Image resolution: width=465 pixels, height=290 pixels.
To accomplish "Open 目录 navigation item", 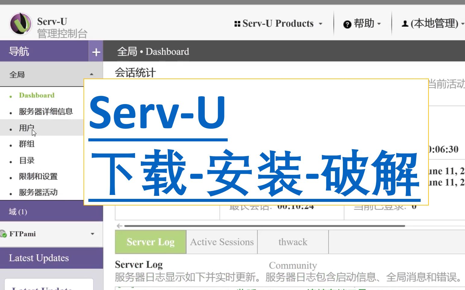I will click(x=27, y=160).
